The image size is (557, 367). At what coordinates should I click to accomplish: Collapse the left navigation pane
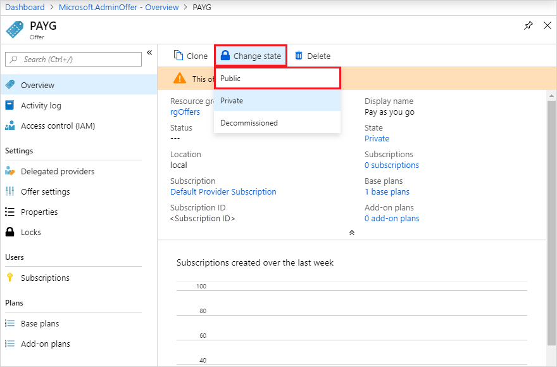[x=149, y=53]
